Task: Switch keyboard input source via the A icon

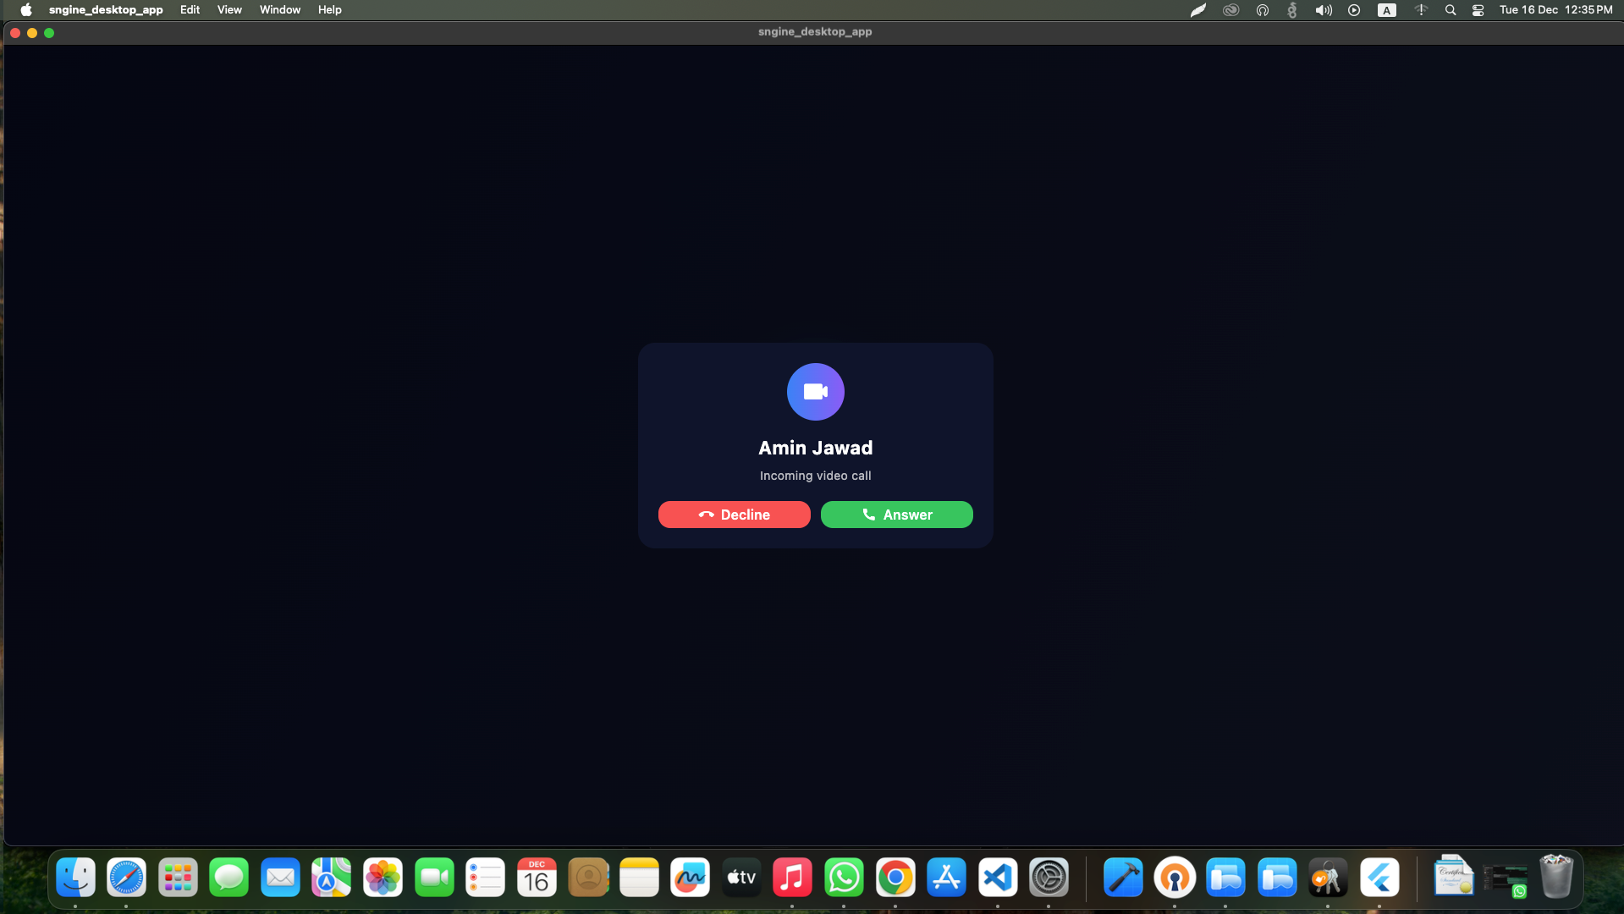Action: coord(1386,9)
